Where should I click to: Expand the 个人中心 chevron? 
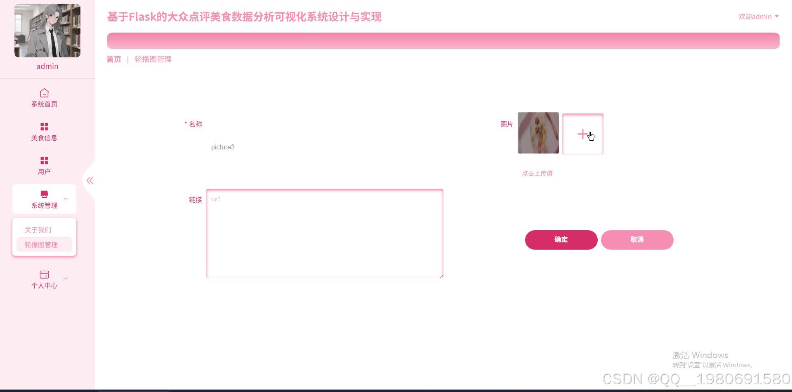tap(66, 279)
